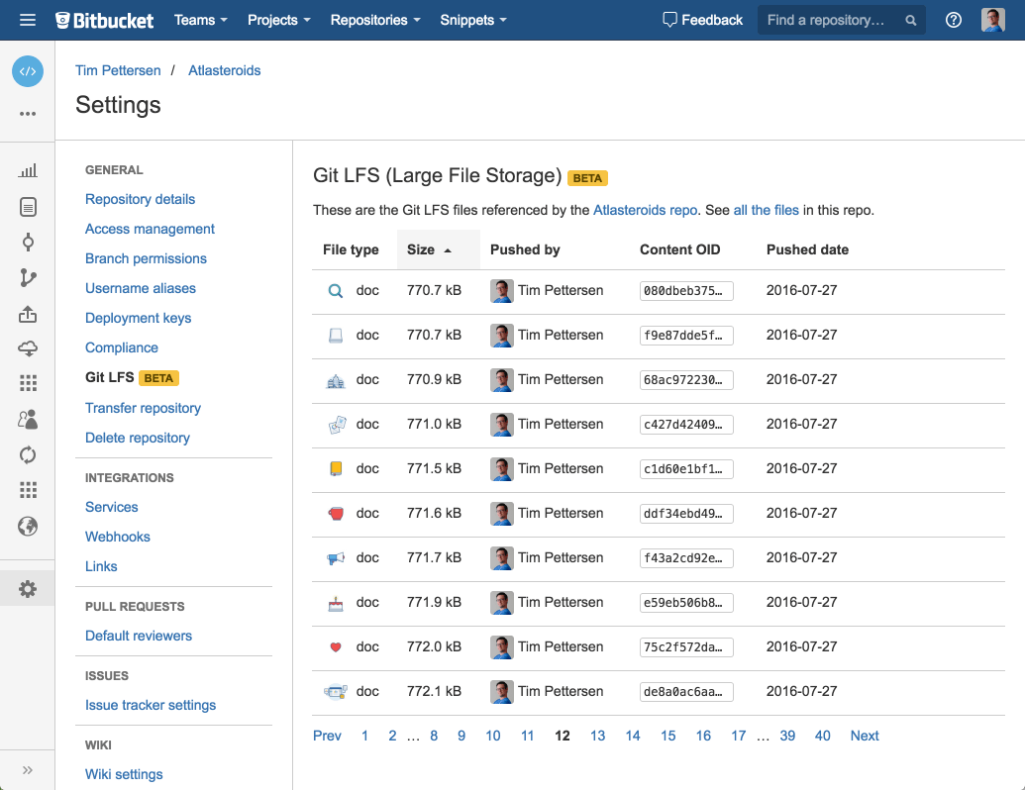The image size is (1025, 790).
Task: Select your user avatar in the navbar
Action: pyautogui.click(x=992, y=19)
